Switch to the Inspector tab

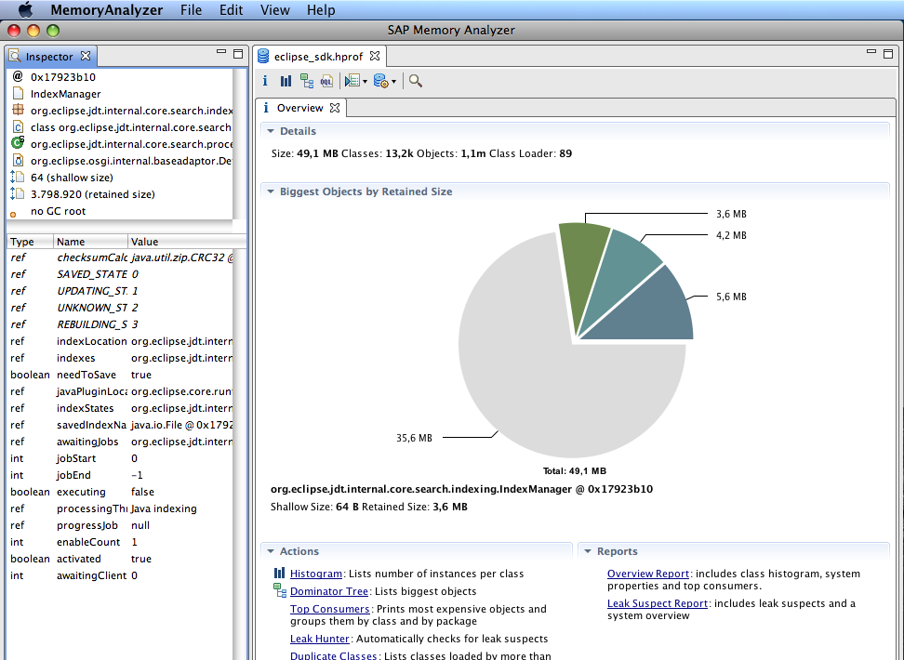[x=49, y=57]
